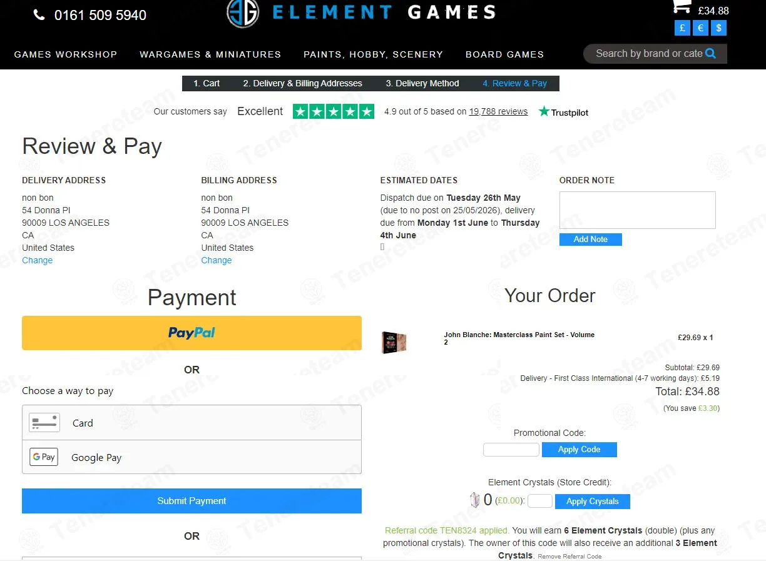The image size is (766, 561).
Task: Click the Element Games logo
Action: click(x=361, y=12)
